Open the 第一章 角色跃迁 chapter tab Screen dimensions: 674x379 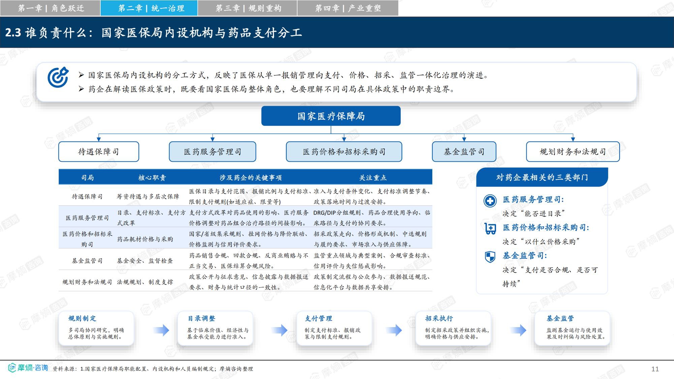coord(50,8)
